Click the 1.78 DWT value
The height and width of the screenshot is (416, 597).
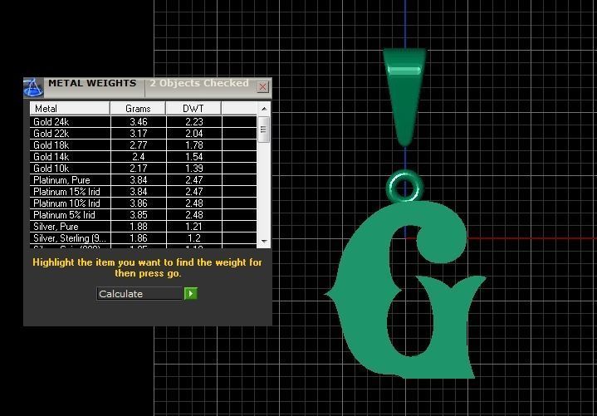pos(194,145)
